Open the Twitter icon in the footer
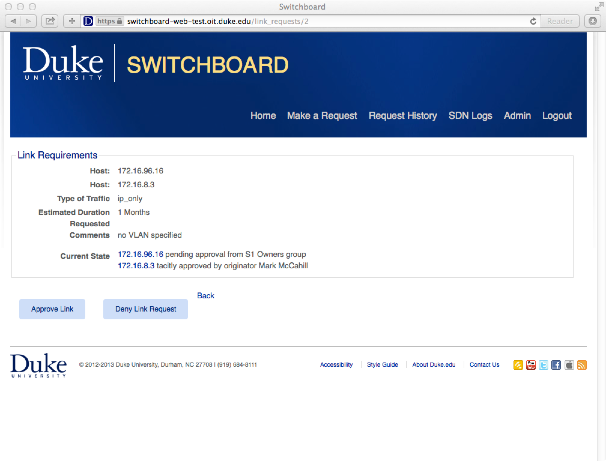 coord(543,365)
